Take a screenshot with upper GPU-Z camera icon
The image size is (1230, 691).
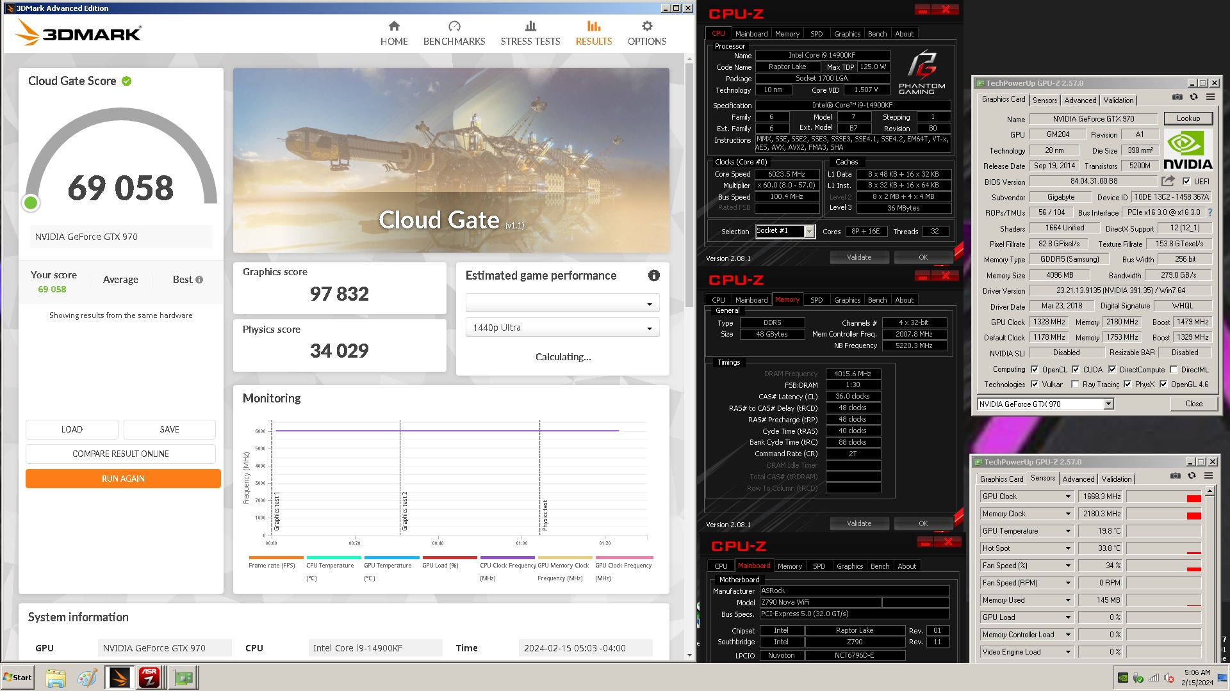coord(1177,97)
